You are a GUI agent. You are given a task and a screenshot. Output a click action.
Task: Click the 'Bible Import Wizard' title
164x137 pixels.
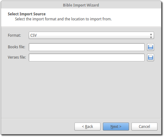(81, 5)
